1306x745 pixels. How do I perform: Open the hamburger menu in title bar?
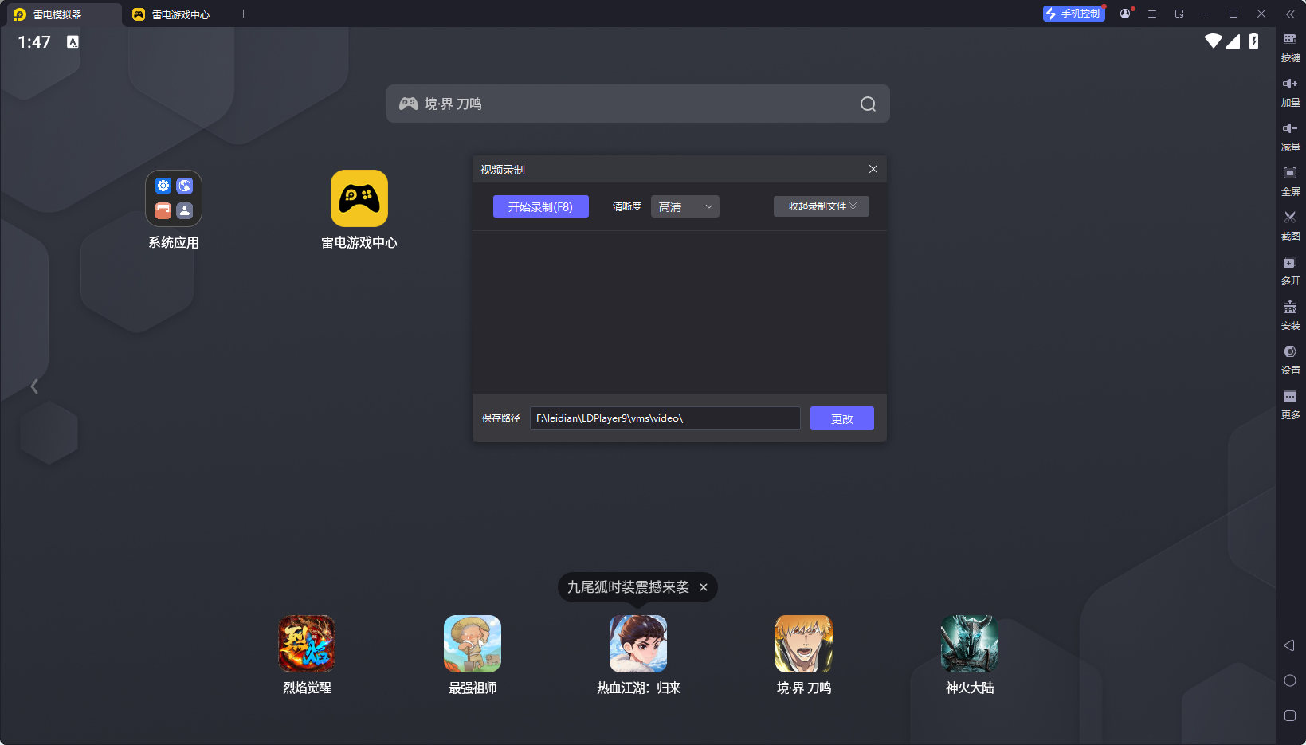point(1152,14)
